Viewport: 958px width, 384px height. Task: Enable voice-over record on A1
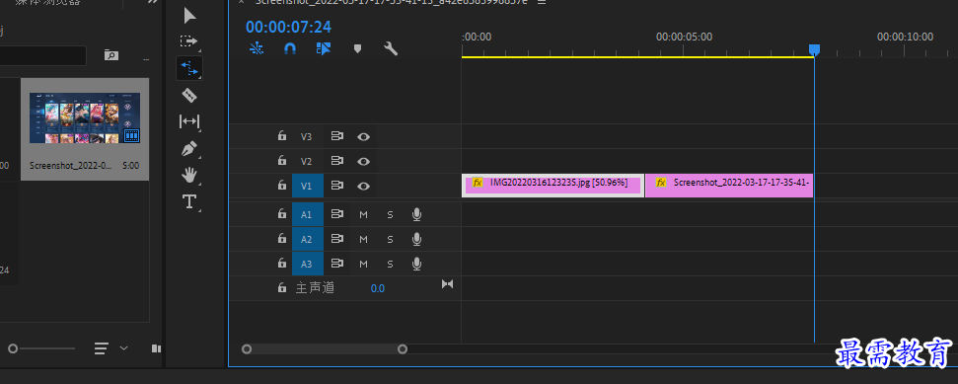(416, 214)
